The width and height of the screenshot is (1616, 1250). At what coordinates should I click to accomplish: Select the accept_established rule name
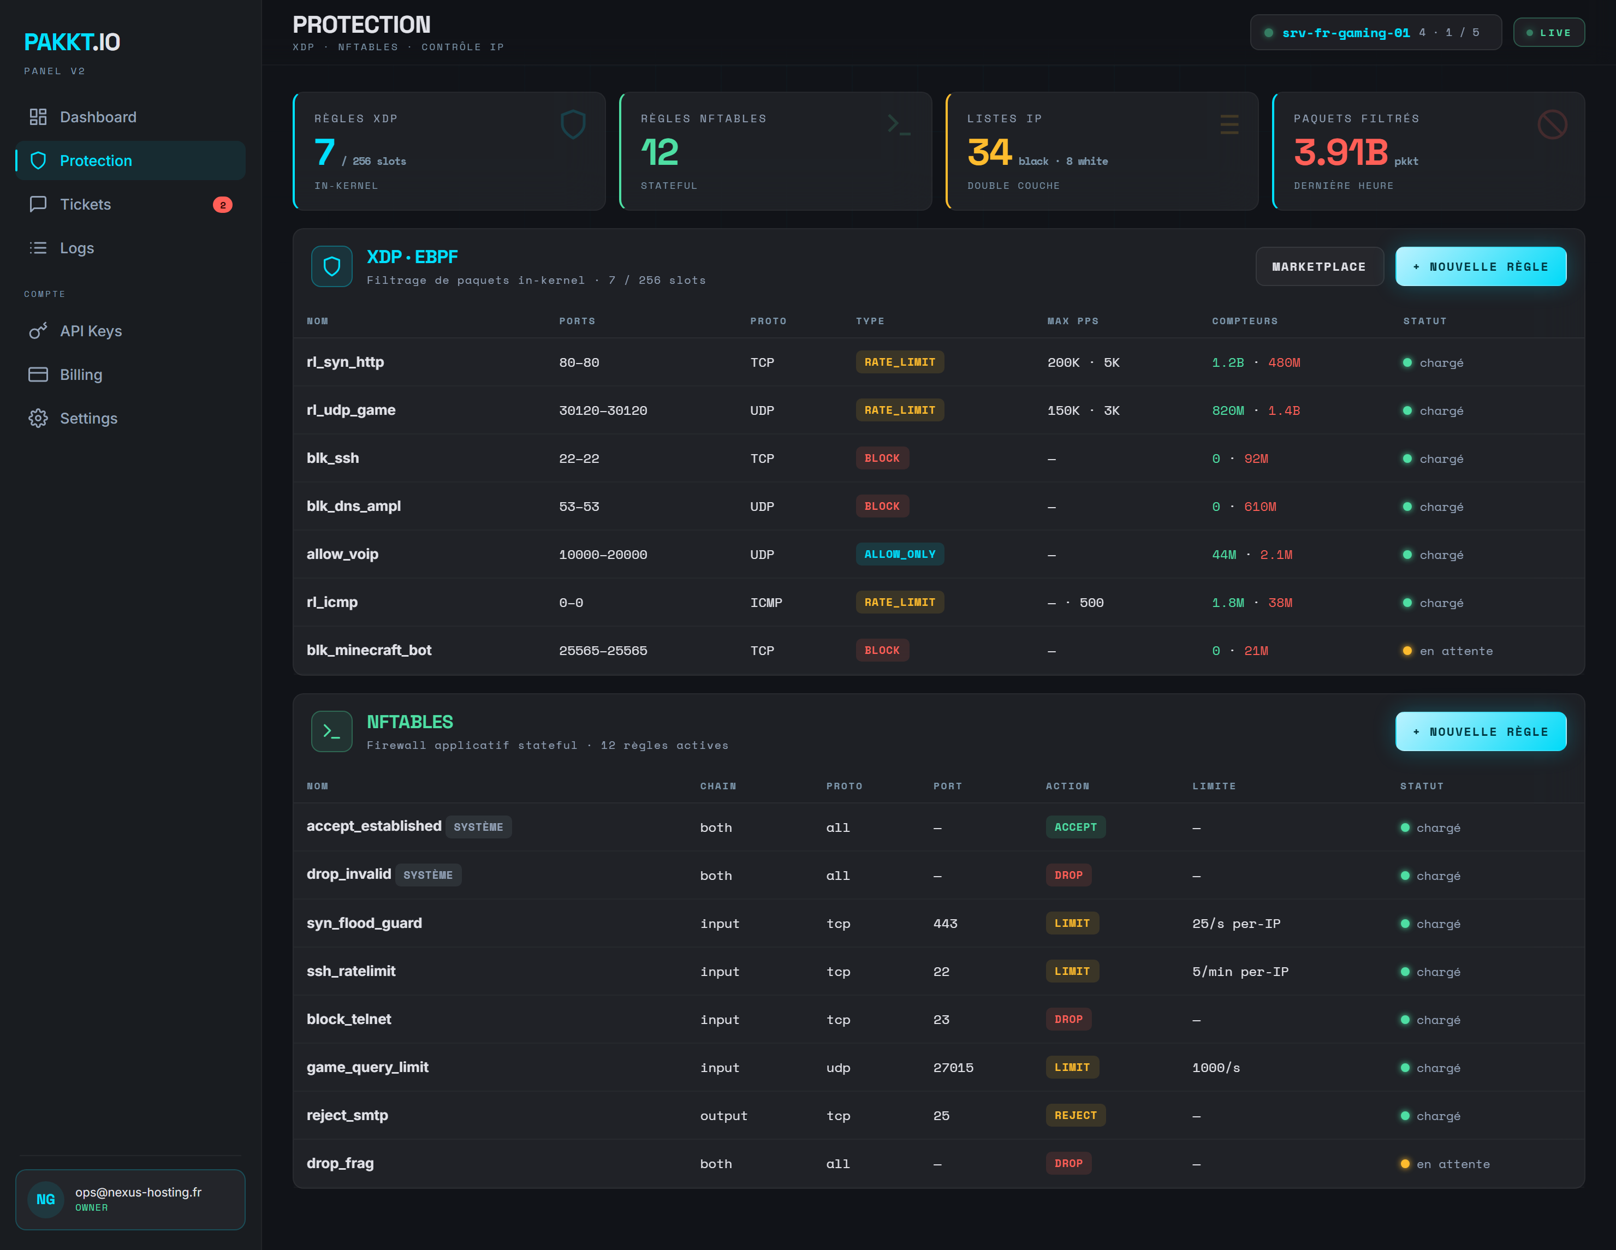point(373,826)
